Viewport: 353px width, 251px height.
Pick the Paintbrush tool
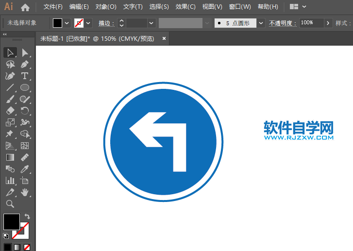click(10, 99)
